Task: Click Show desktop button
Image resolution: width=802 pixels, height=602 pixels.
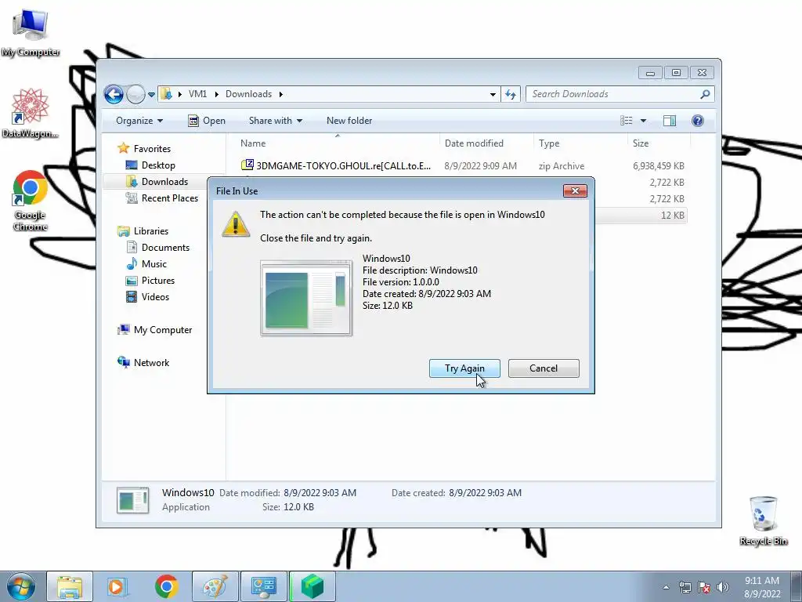Action: (x=797, y=587)
